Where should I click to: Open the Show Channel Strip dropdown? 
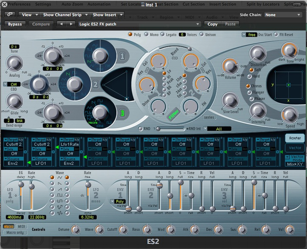pyautogui.click(x=63, y=15)
